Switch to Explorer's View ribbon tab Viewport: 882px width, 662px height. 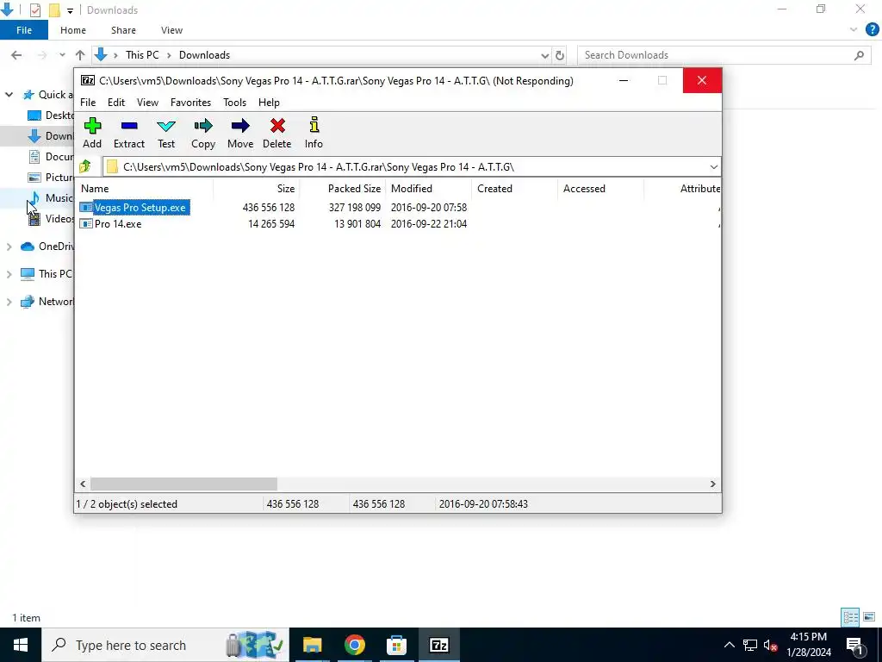pos(171,30)
